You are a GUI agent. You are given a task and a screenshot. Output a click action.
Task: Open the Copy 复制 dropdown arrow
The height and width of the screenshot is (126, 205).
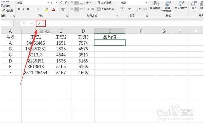click(x=13, y=6)
